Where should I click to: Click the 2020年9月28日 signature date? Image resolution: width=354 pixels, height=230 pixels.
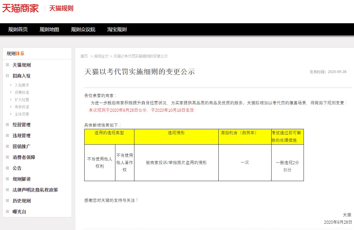click(338, 222)
